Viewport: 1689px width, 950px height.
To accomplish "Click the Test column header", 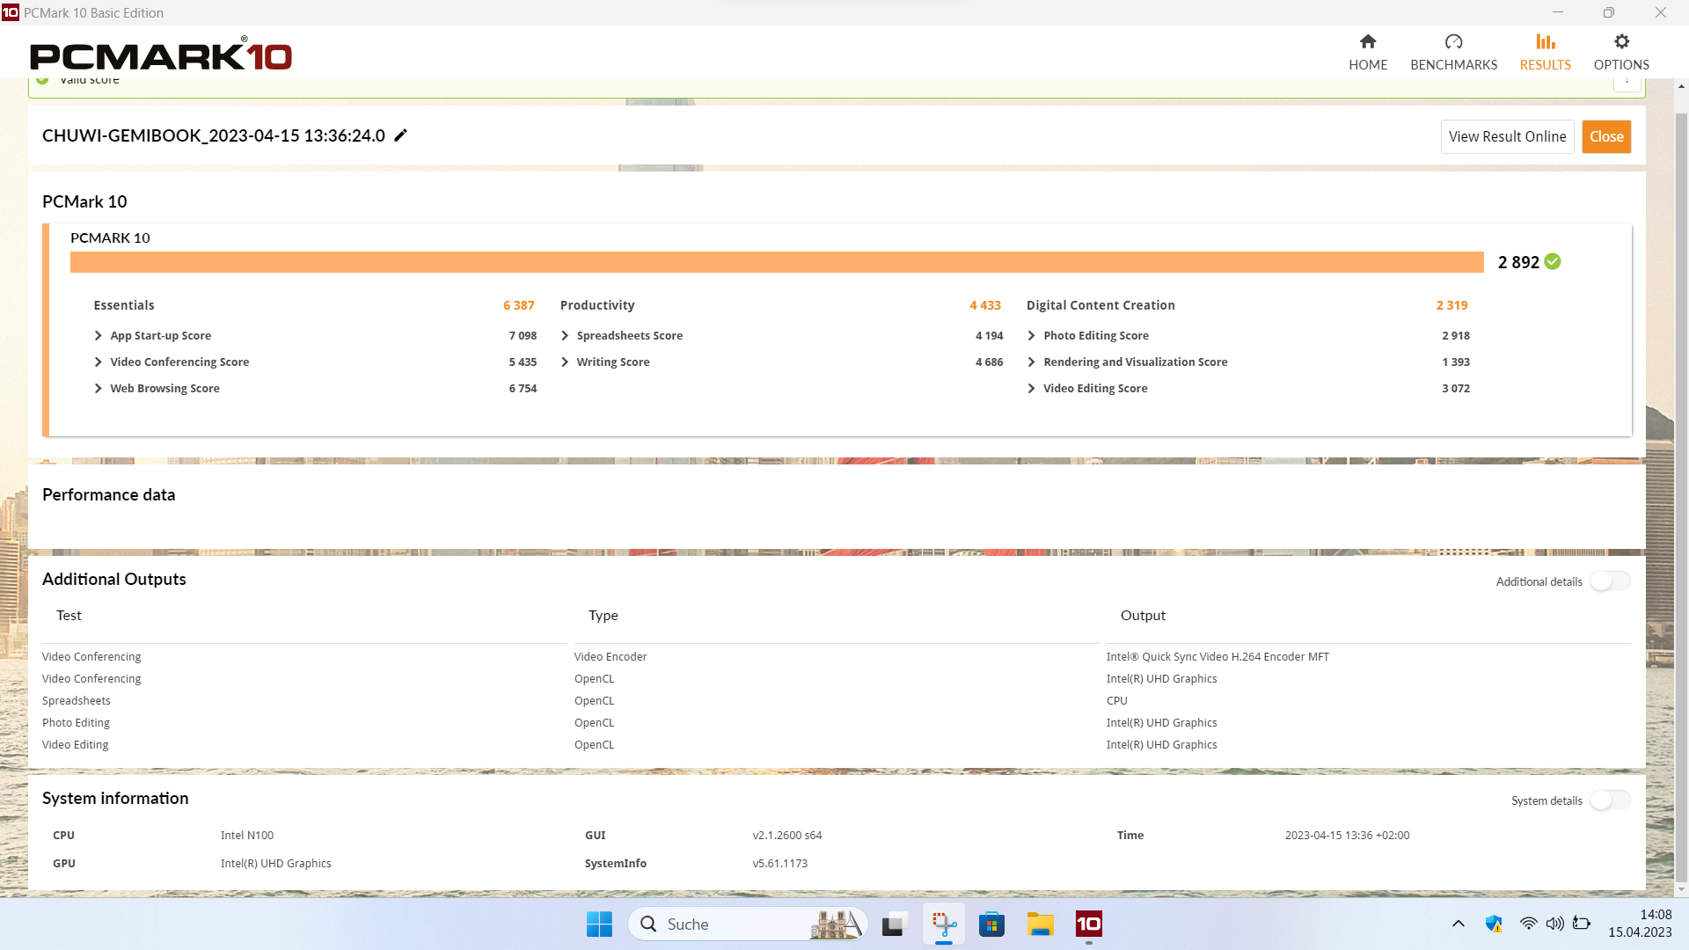I will point(69,616).
